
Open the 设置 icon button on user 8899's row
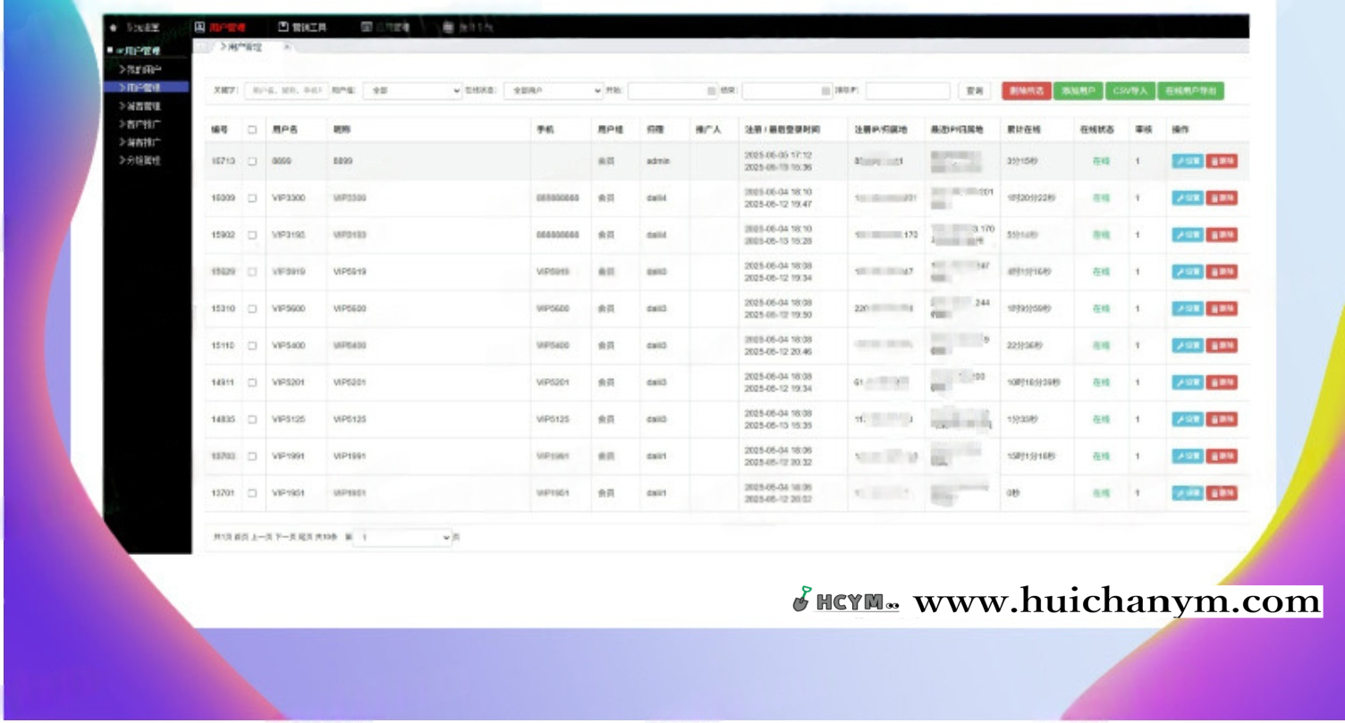tap(1188, 163)
